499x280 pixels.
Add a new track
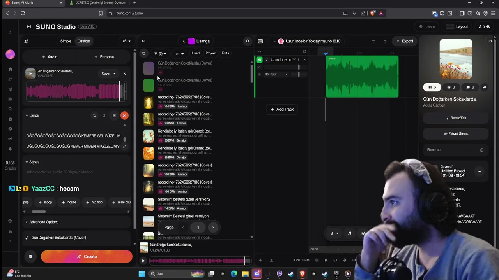282,109
